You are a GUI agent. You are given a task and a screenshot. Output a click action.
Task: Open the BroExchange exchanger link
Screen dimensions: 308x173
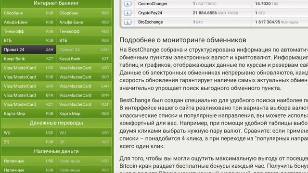[x=151, y=22]
